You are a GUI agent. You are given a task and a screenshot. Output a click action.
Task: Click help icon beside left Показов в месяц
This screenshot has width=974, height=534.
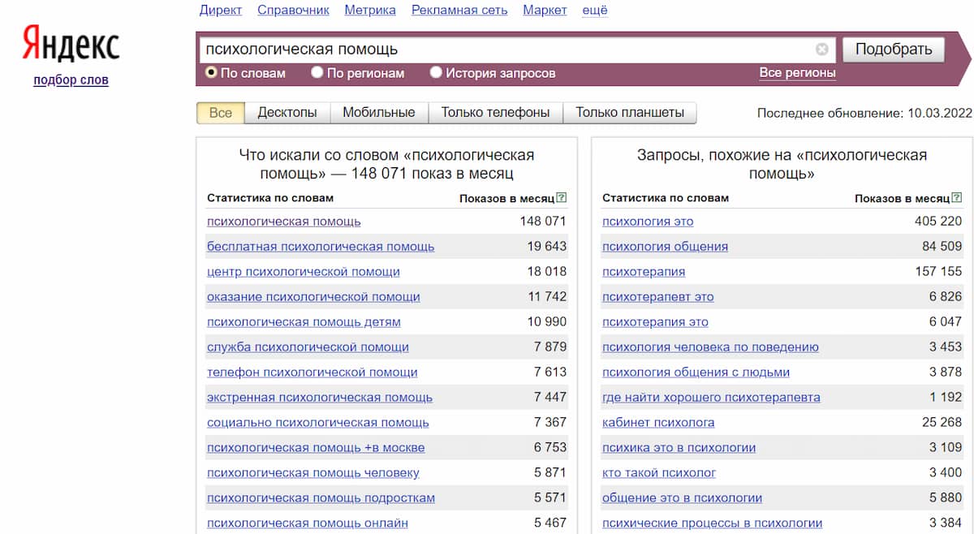562,198
